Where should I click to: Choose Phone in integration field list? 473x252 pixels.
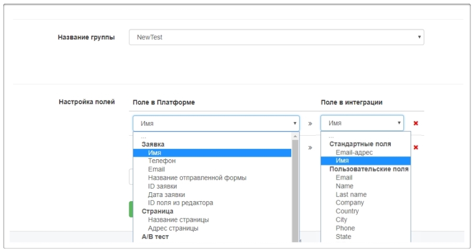tap(345, 228)
